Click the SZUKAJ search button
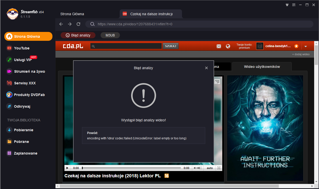Screen dimensions: 319x189 pyautogui.click(x=171, y=46)
